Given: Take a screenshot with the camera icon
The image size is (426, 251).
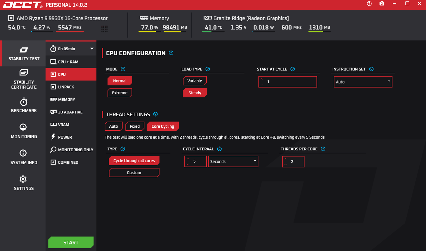Looking at the screenshot, I should pos(382,4).
